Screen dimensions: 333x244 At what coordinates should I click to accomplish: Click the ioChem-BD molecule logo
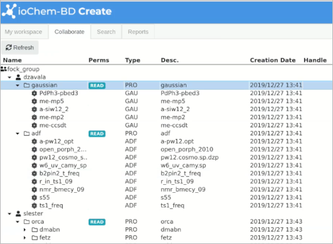[x=9, y=11]
